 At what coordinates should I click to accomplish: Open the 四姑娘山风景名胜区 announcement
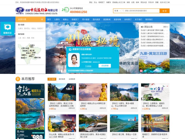(153, 42)
